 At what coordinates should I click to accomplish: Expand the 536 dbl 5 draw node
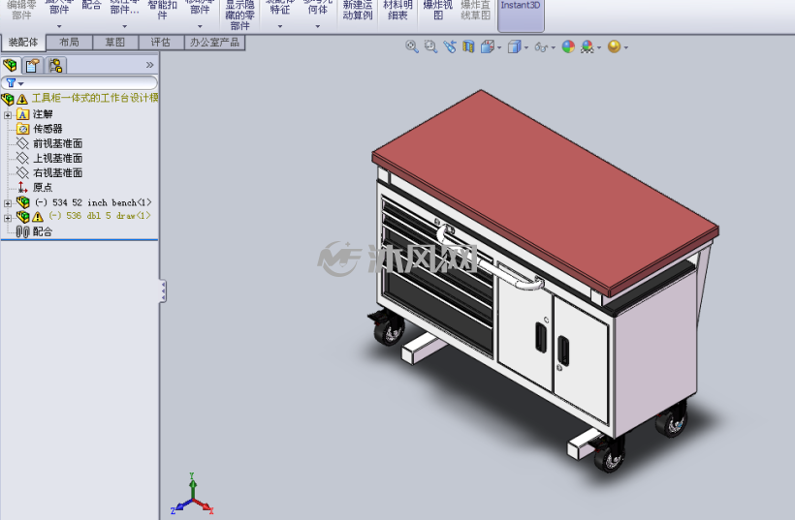8,218
